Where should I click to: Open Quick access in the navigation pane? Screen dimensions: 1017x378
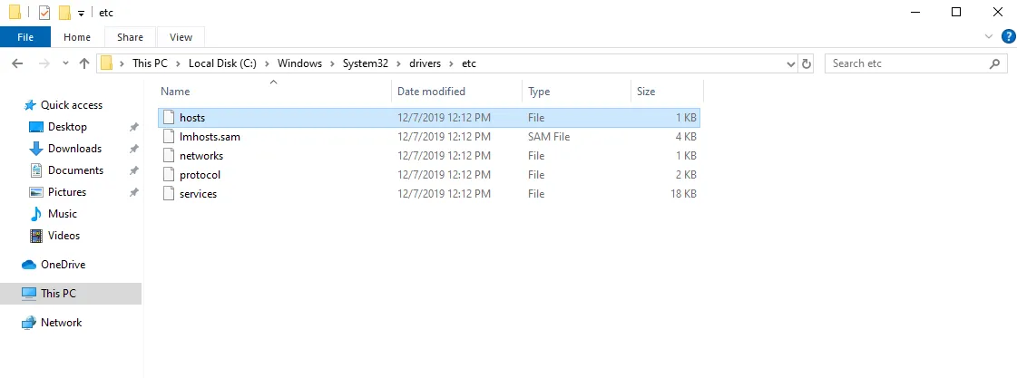(x=72, y=105)
